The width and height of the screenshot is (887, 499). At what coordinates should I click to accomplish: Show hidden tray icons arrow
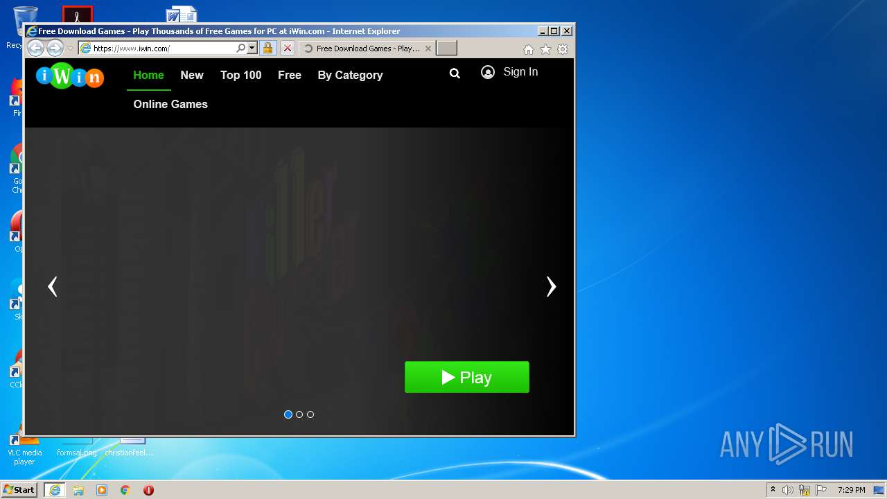tap(773, 490)
